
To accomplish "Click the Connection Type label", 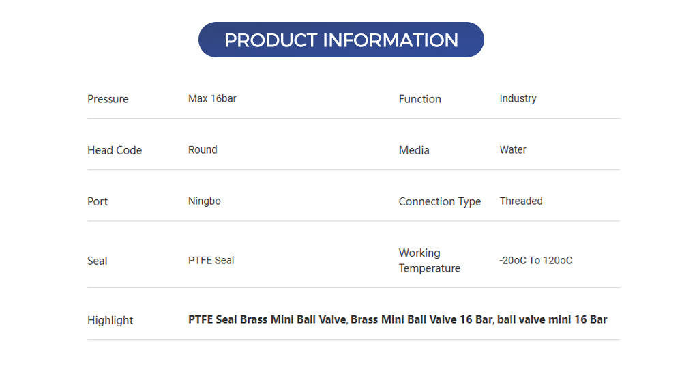I will 440,201.
